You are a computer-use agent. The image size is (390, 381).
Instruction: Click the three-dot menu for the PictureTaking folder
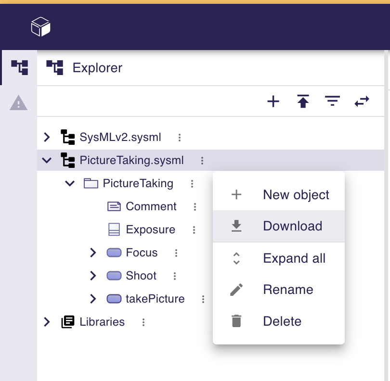click(191, 183)
